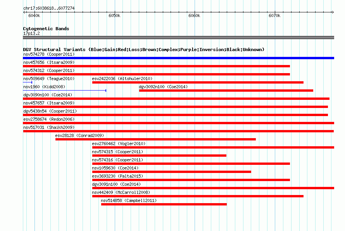345x231 pixels.
Task: Click the short blue nsv509649 feature line
Action: coord(28,82)
